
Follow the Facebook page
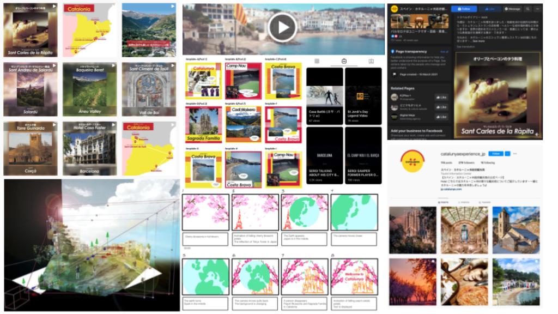point(464,9)
